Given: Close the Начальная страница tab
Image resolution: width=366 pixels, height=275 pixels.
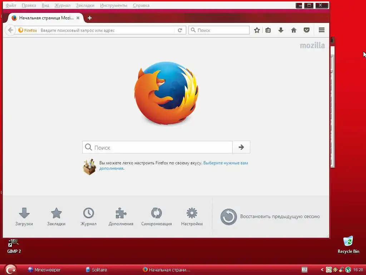Looking at the screenshot, I should click(78, 18).
